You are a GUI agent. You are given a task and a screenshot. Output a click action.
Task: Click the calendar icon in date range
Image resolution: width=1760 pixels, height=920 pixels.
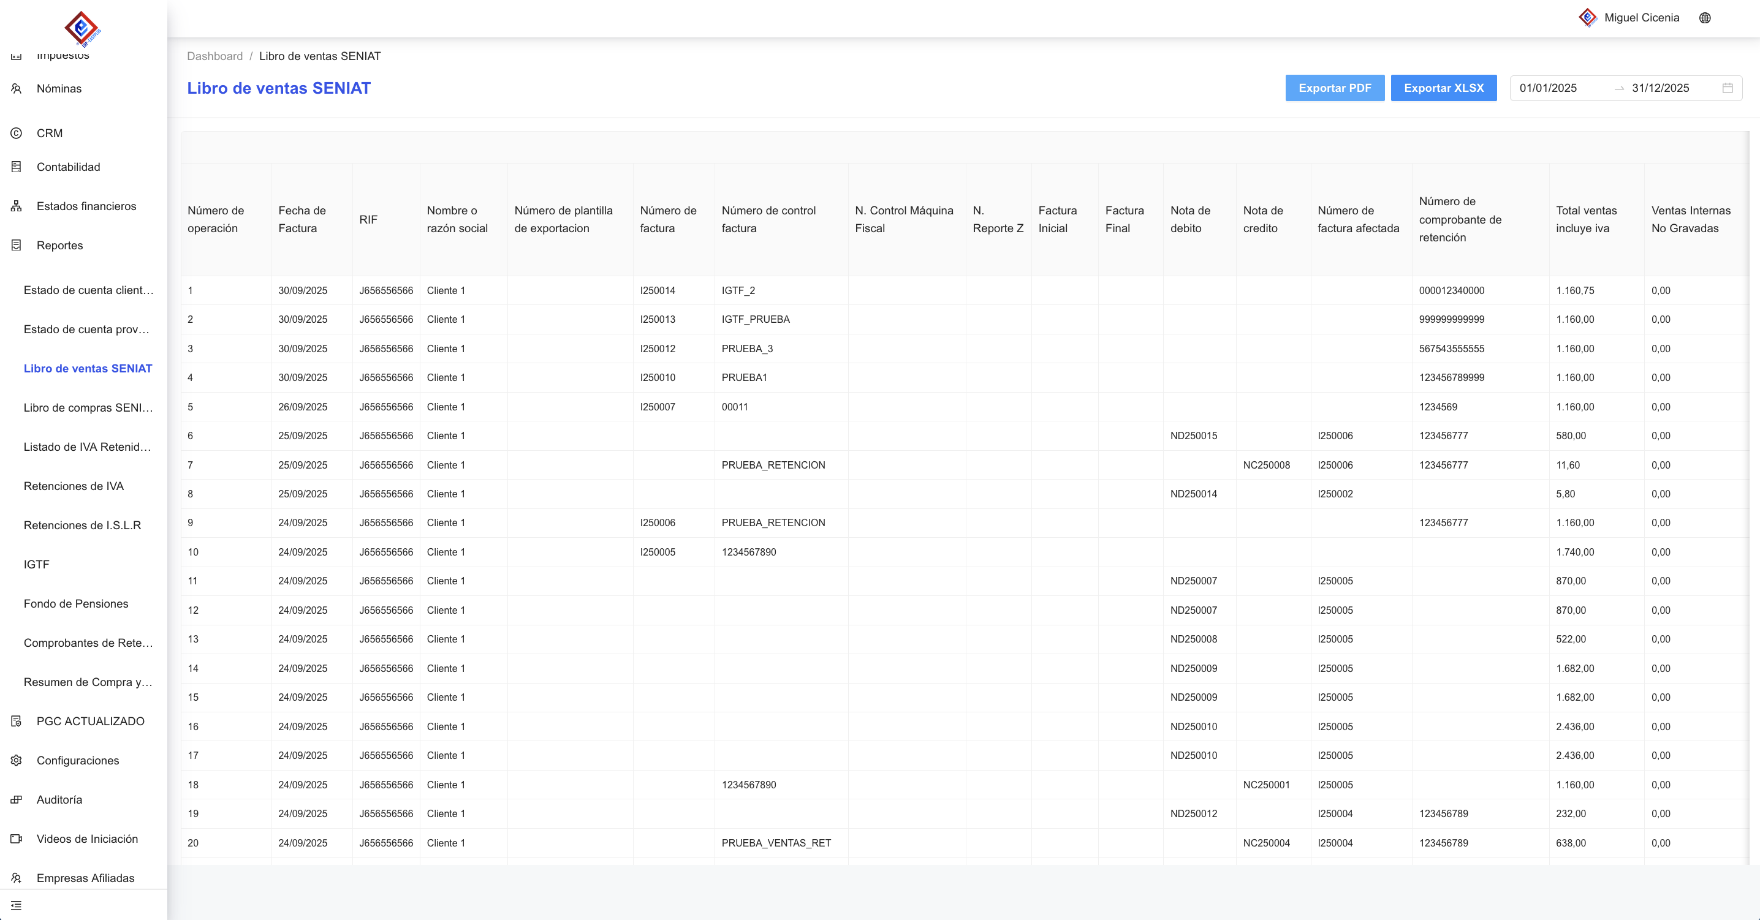pos(1727,88)
